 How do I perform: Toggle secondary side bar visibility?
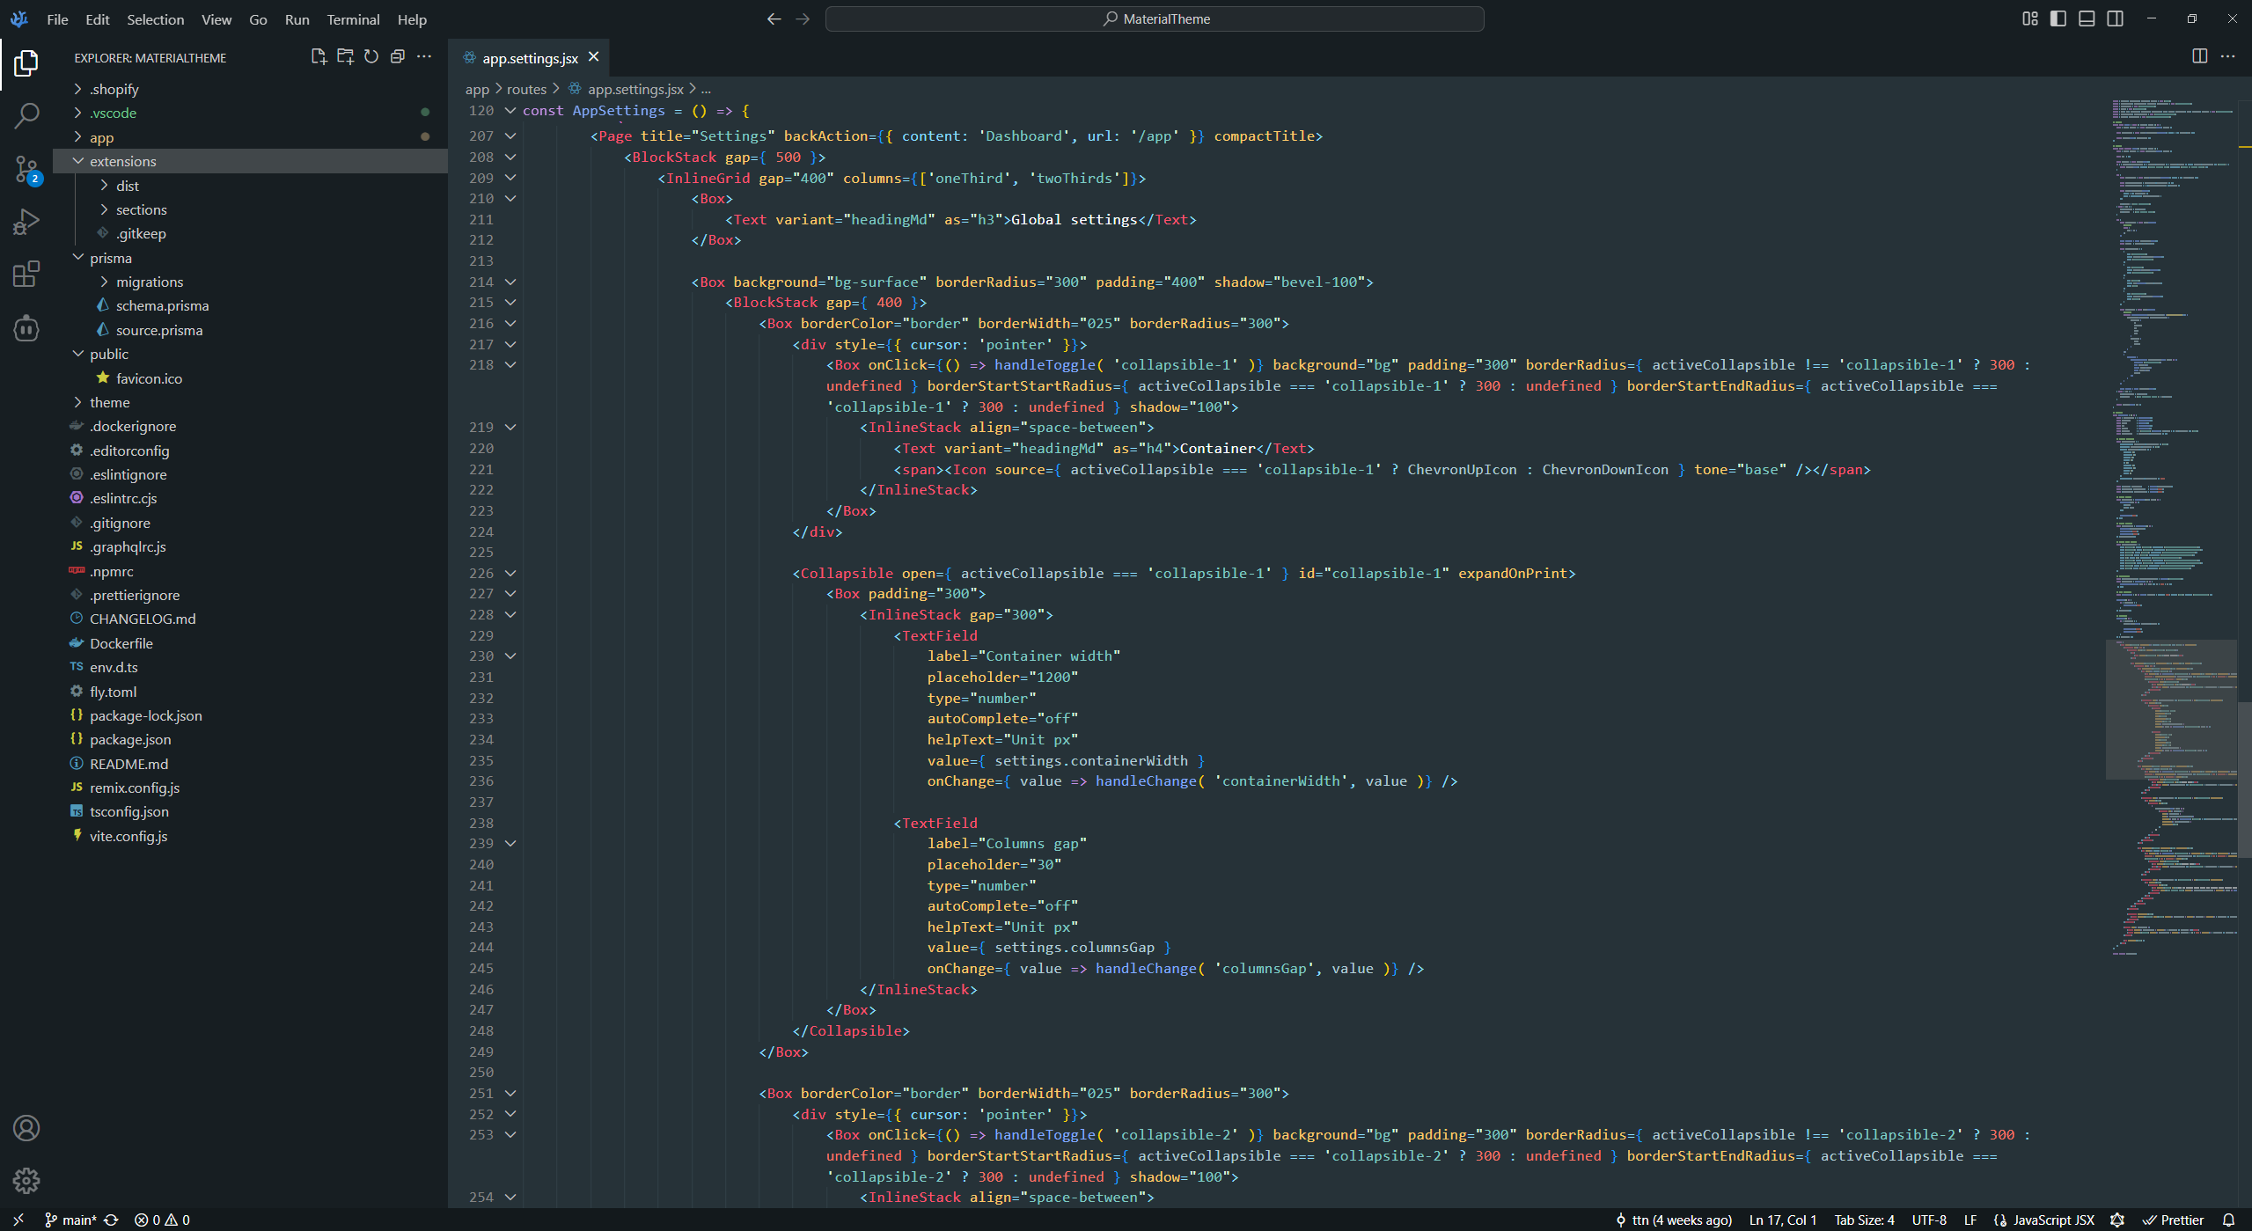(x=2116, y=18)
